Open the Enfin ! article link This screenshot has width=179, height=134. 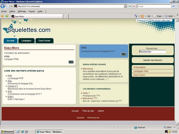coord(11,97)
